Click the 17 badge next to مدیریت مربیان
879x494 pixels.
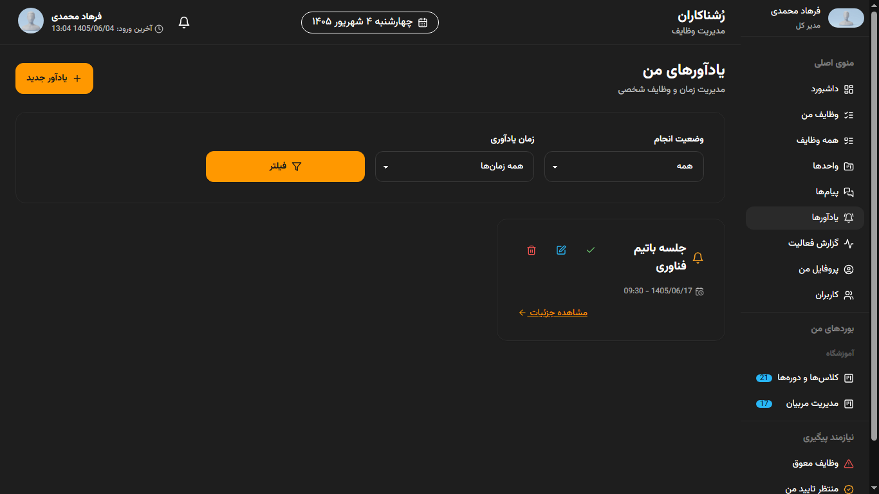(764, 404)
